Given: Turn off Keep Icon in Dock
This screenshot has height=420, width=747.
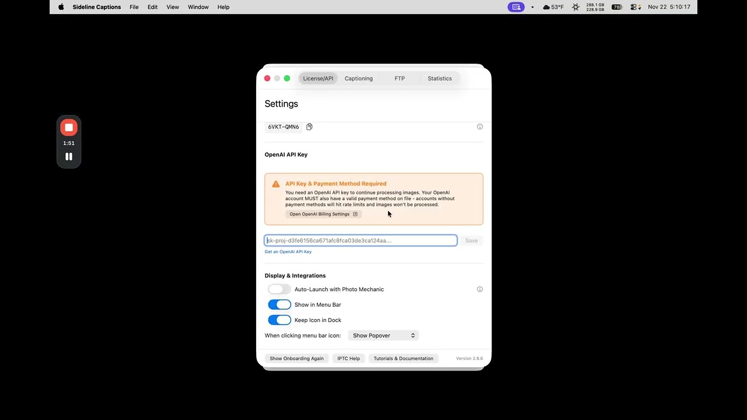Looking at the screenshot, I should coord(280,320).
